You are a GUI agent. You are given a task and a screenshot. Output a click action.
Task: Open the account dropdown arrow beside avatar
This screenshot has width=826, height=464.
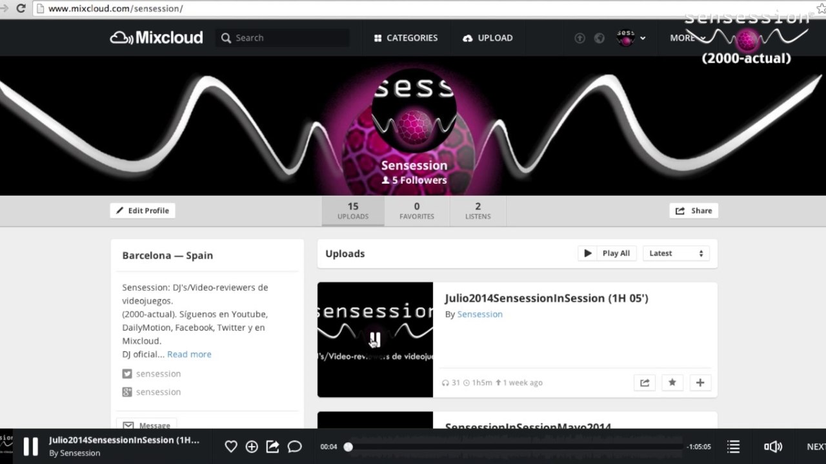[643, 39]
